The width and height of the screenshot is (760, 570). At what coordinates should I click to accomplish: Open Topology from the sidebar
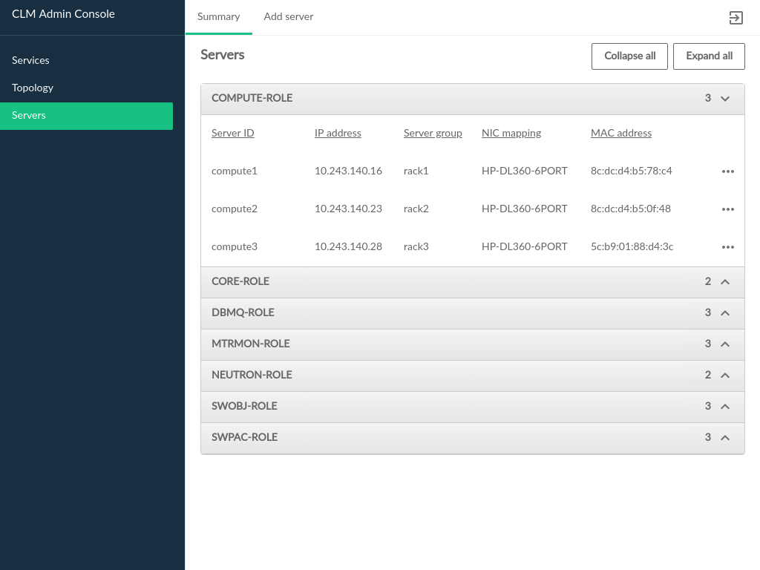[33, 88]
